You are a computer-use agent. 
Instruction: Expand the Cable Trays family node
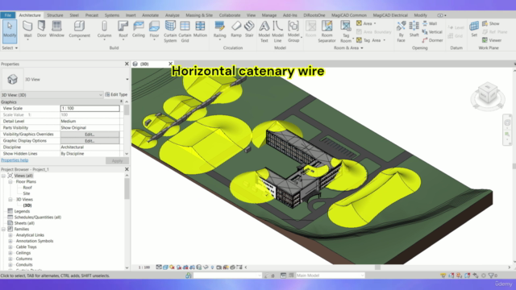point(10,247)
